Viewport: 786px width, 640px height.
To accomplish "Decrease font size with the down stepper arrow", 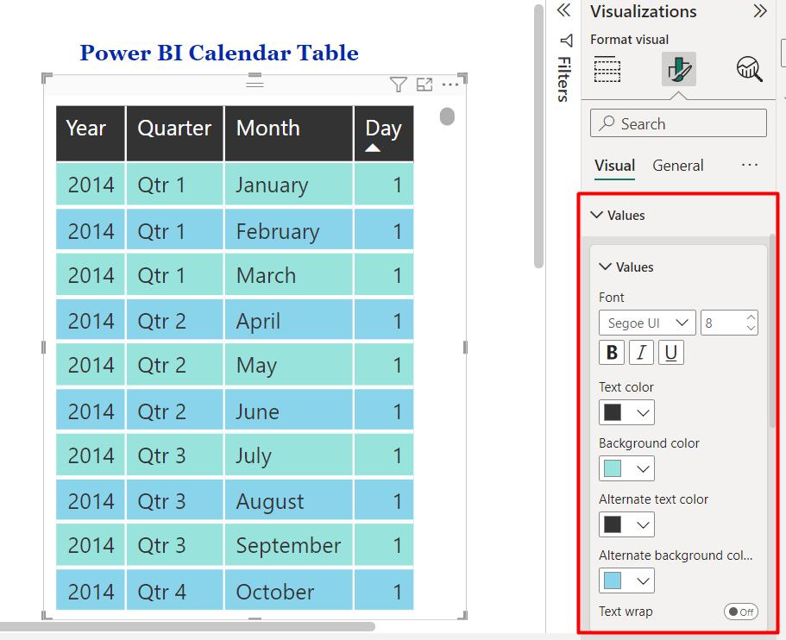I will click(x=751, y=328).
